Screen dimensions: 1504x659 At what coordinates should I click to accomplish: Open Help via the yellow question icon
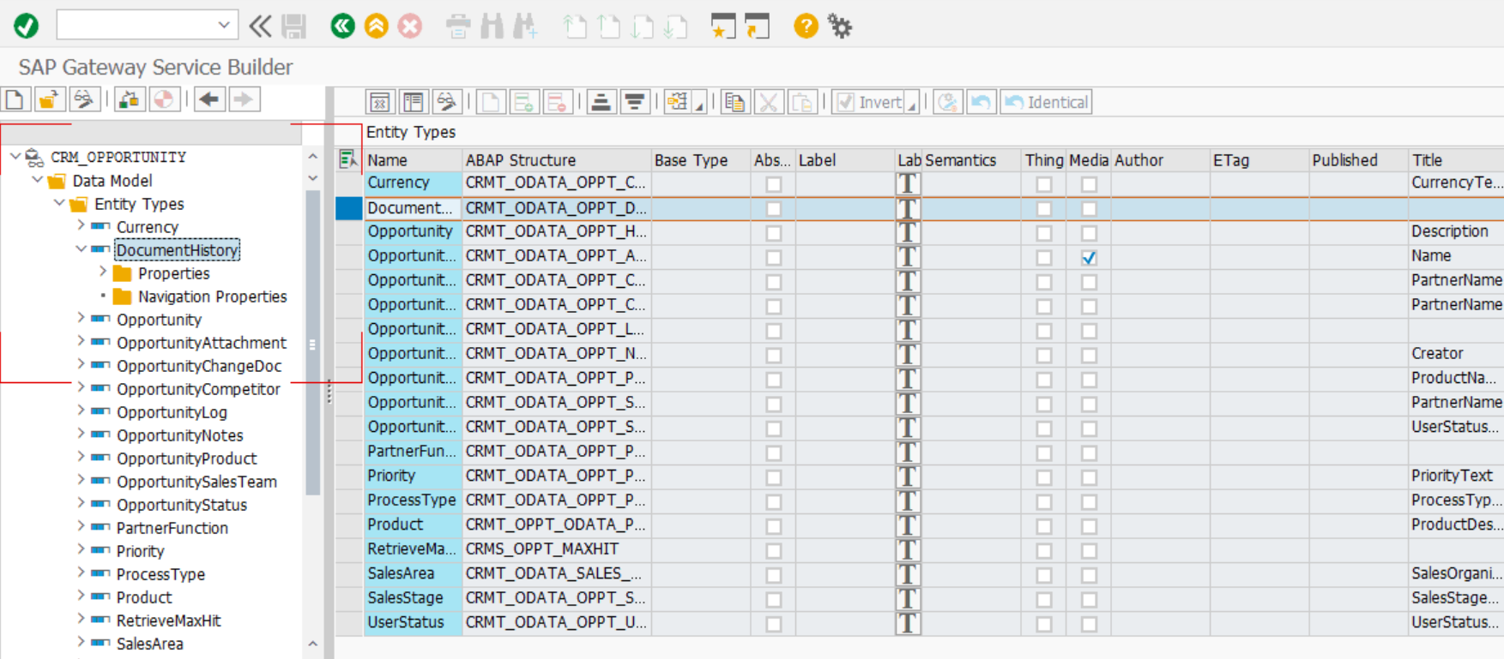point(806,26)
